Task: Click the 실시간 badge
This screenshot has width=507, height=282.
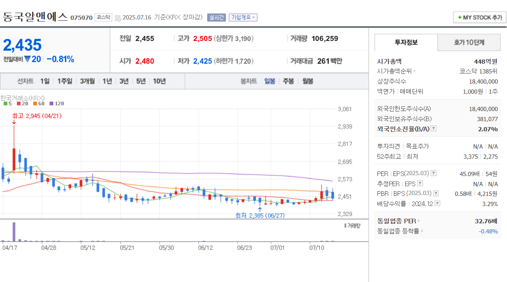Action: click(x=216, y=17)
